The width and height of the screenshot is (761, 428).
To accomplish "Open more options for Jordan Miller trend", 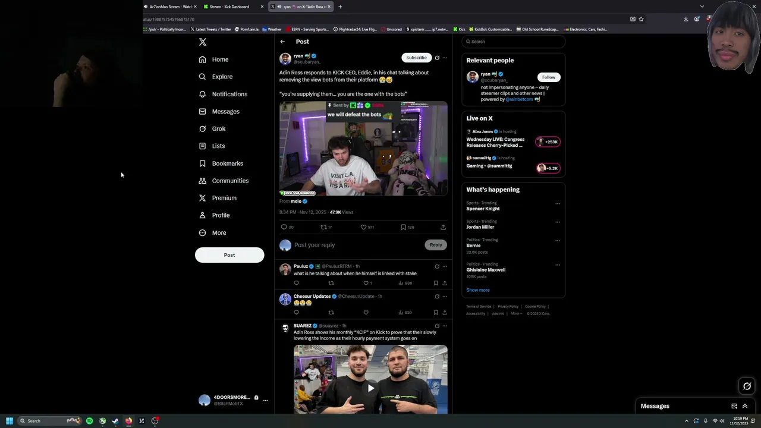I will tap(558, 222).
